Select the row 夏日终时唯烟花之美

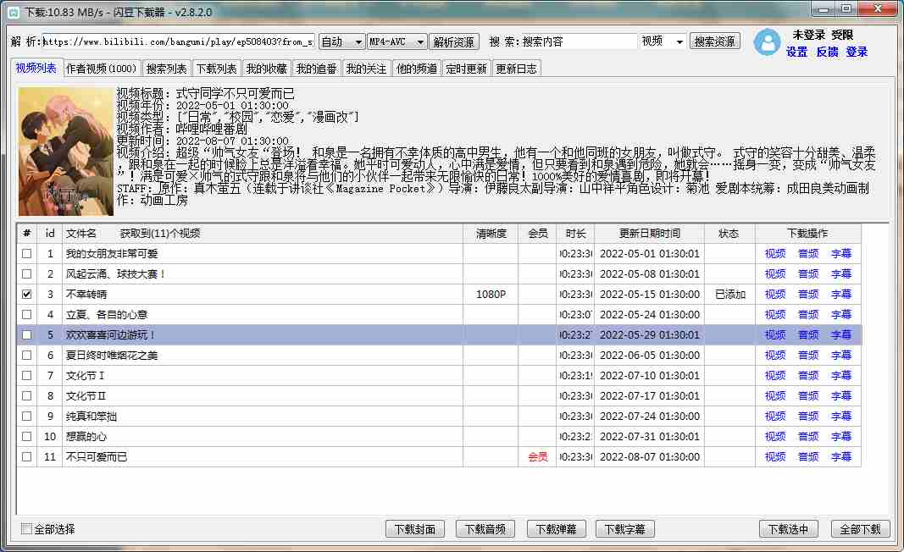pyautogui.click(x=112, y=355)
